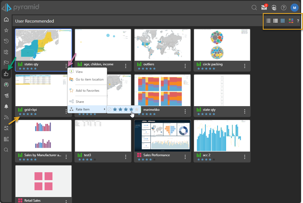The width and height of the screenshot is (303, 203).
Task: Click View in the context menu
Action: (x=79, y=72)
